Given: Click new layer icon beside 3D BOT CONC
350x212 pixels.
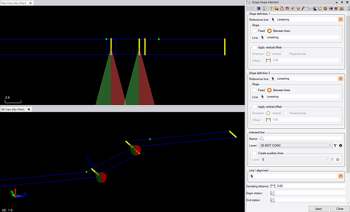Looking at the screenshot, I should (x=341, y=145).
